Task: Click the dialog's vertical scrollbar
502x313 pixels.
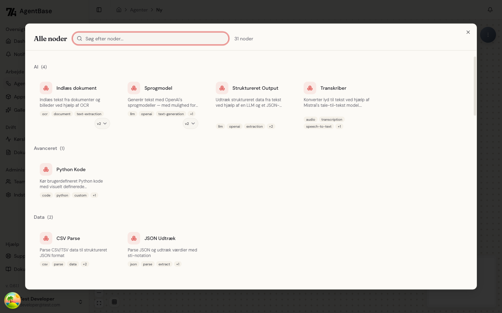Action: click(x=474, y=86)
